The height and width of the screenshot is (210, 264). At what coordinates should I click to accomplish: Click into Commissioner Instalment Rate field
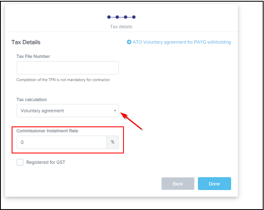pyautogui.click(x=62, y=142)
